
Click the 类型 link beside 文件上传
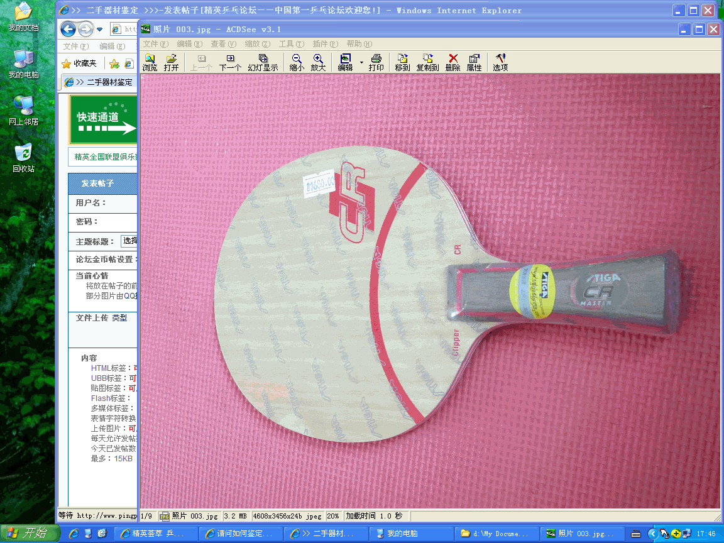pyautogui.click(x=119, y=317)
